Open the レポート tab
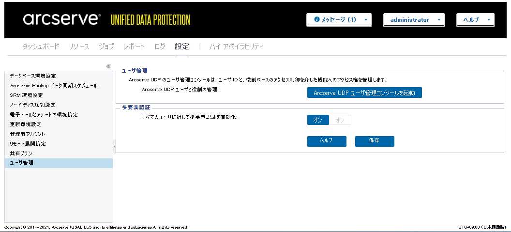Viewport: 511px width, 232px height. click(x=134, y=46)
